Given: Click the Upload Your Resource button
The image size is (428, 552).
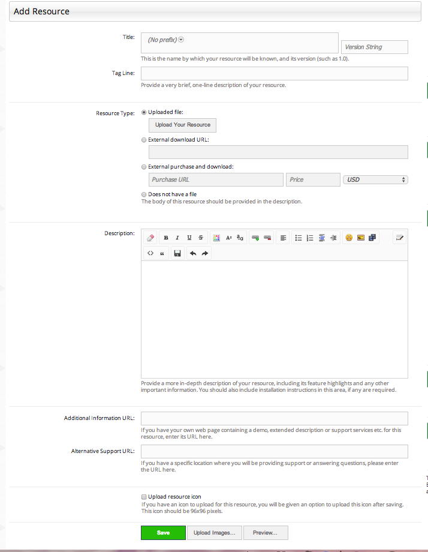Looking at the screenshot, I should (x=182, y=125).
